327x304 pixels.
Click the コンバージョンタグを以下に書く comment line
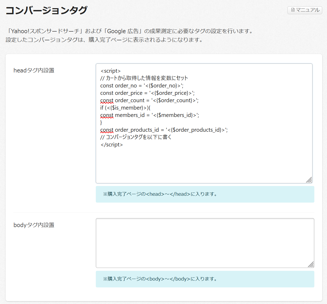coord(136,137)
